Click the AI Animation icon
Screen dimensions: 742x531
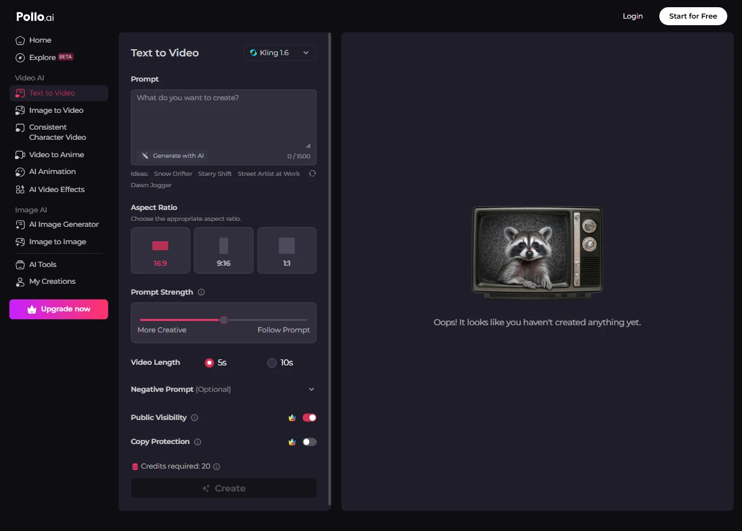(20, 172)
